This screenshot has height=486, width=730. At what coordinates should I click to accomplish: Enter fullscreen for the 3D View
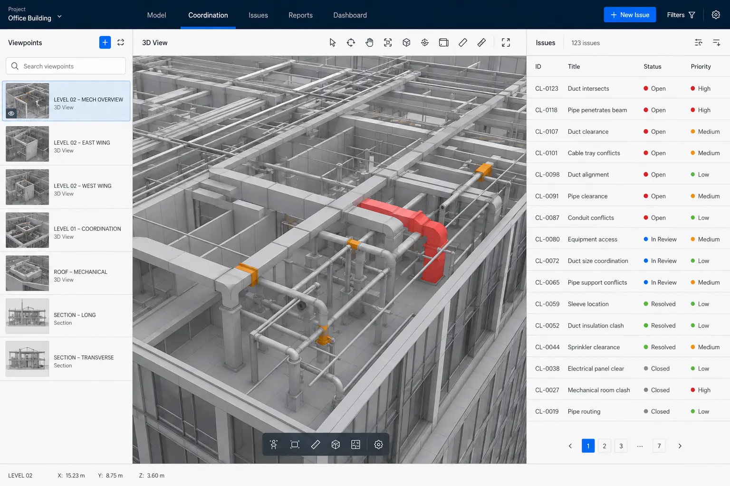(506, 43)
